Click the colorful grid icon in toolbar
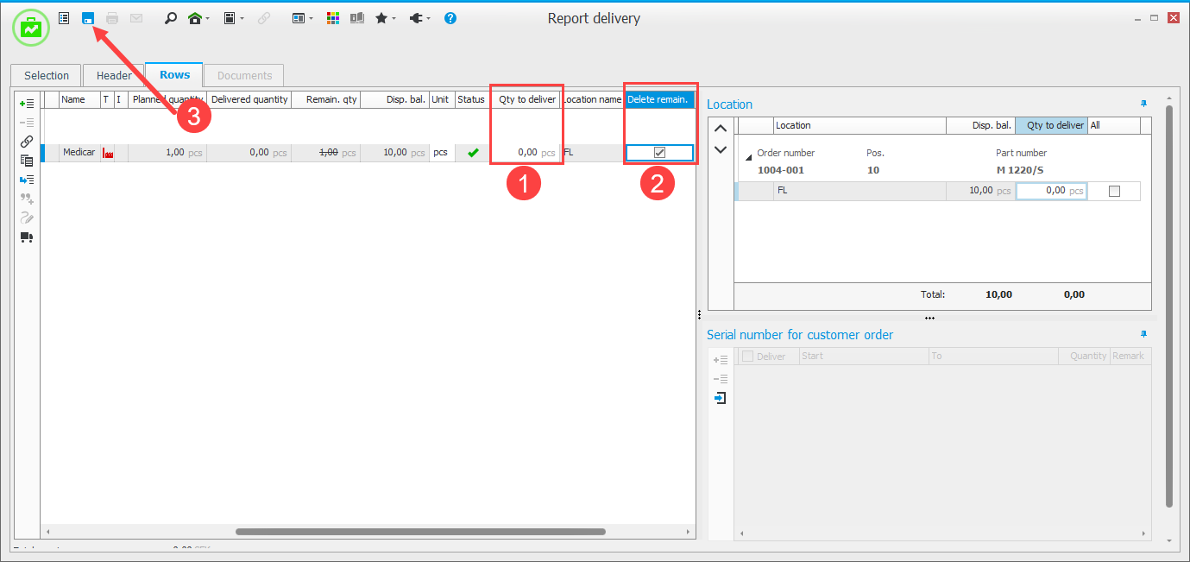The width and height of the screenshot is (1190, 562). point(333,18)
